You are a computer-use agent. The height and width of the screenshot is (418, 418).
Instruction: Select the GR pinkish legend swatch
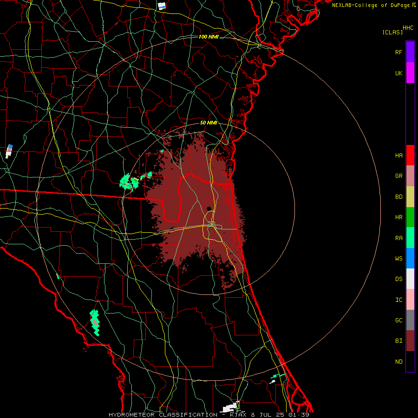click(x=410, y=176)
